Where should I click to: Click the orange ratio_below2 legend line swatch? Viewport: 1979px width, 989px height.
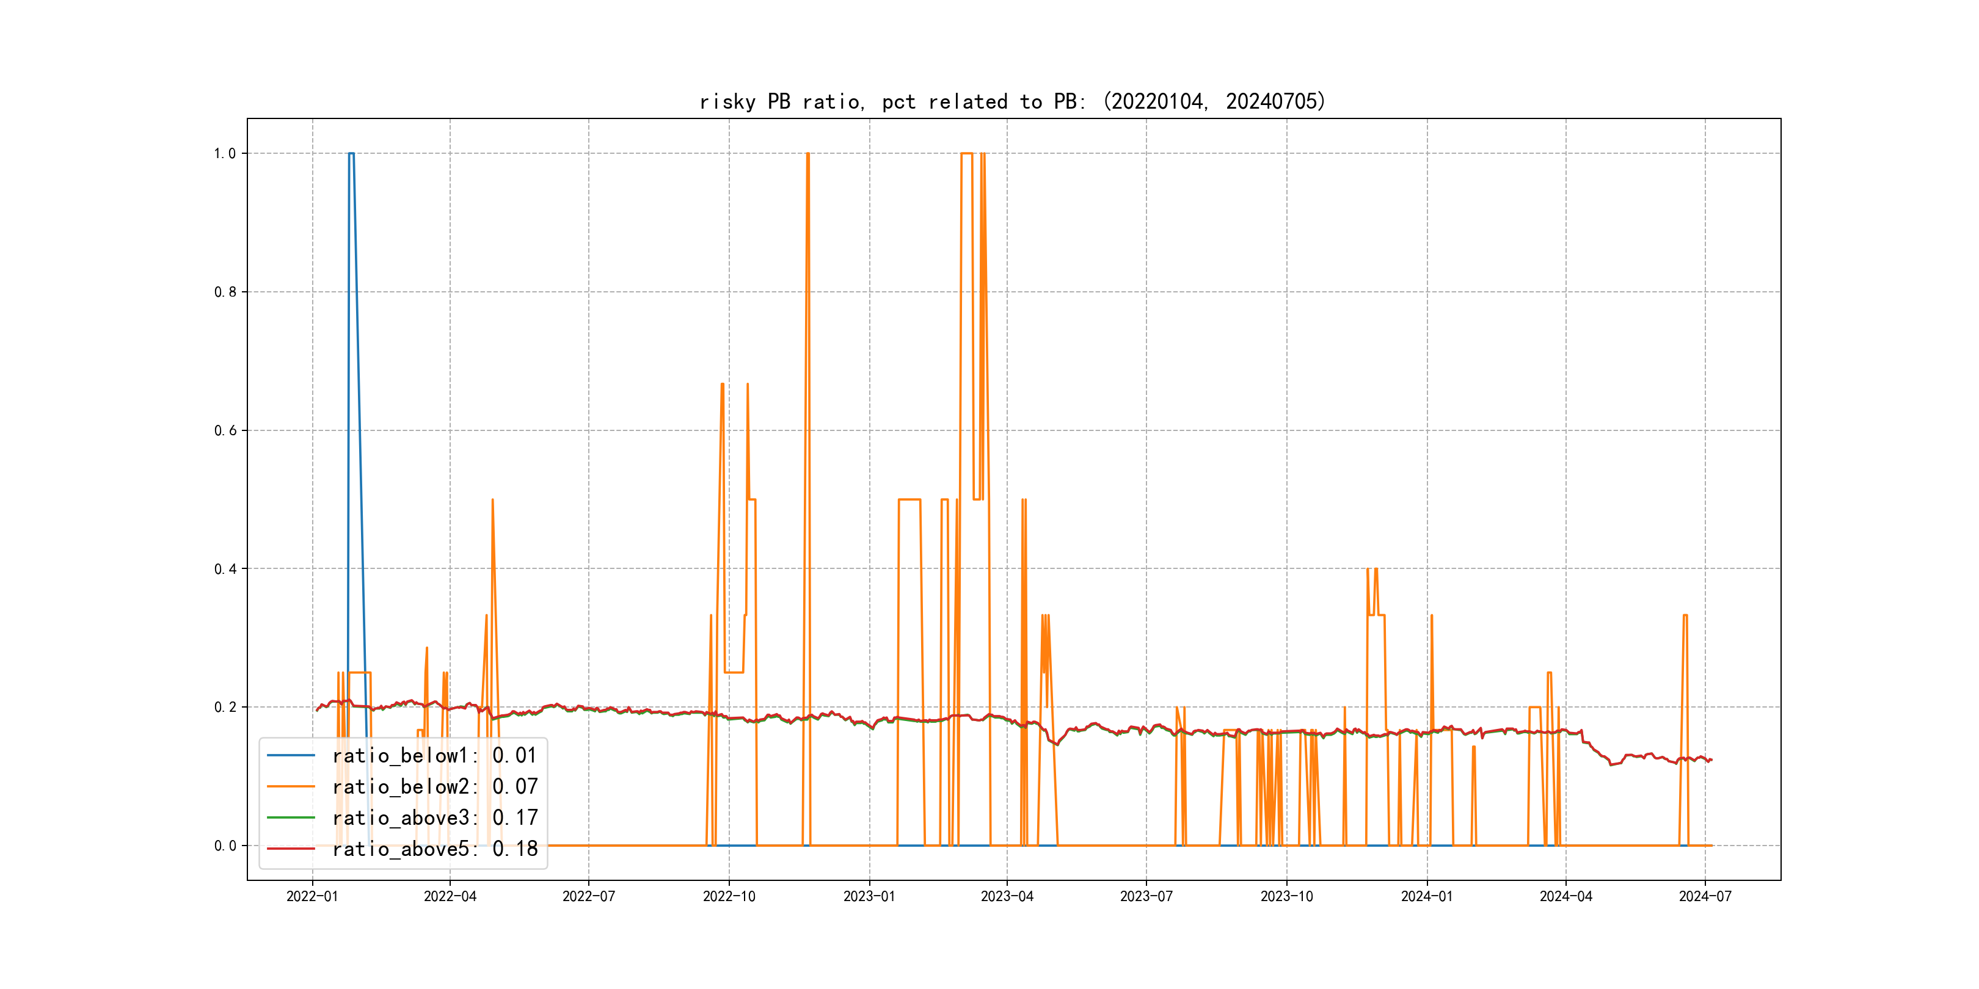pos(290,787)
